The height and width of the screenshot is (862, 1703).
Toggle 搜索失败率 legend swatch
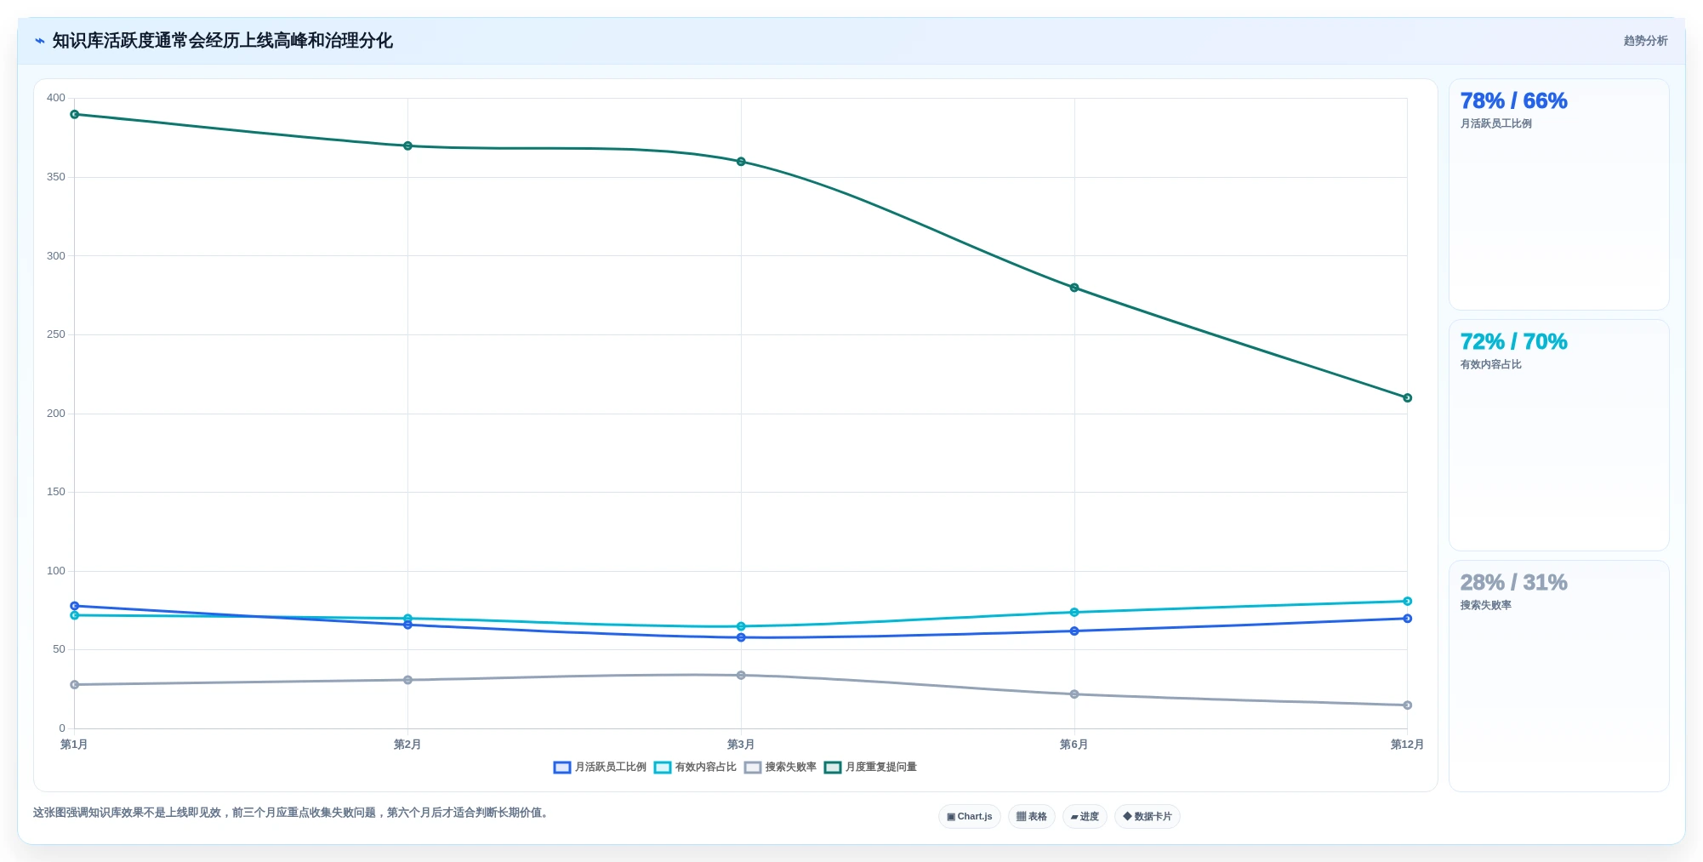click(x=753, y=768)
